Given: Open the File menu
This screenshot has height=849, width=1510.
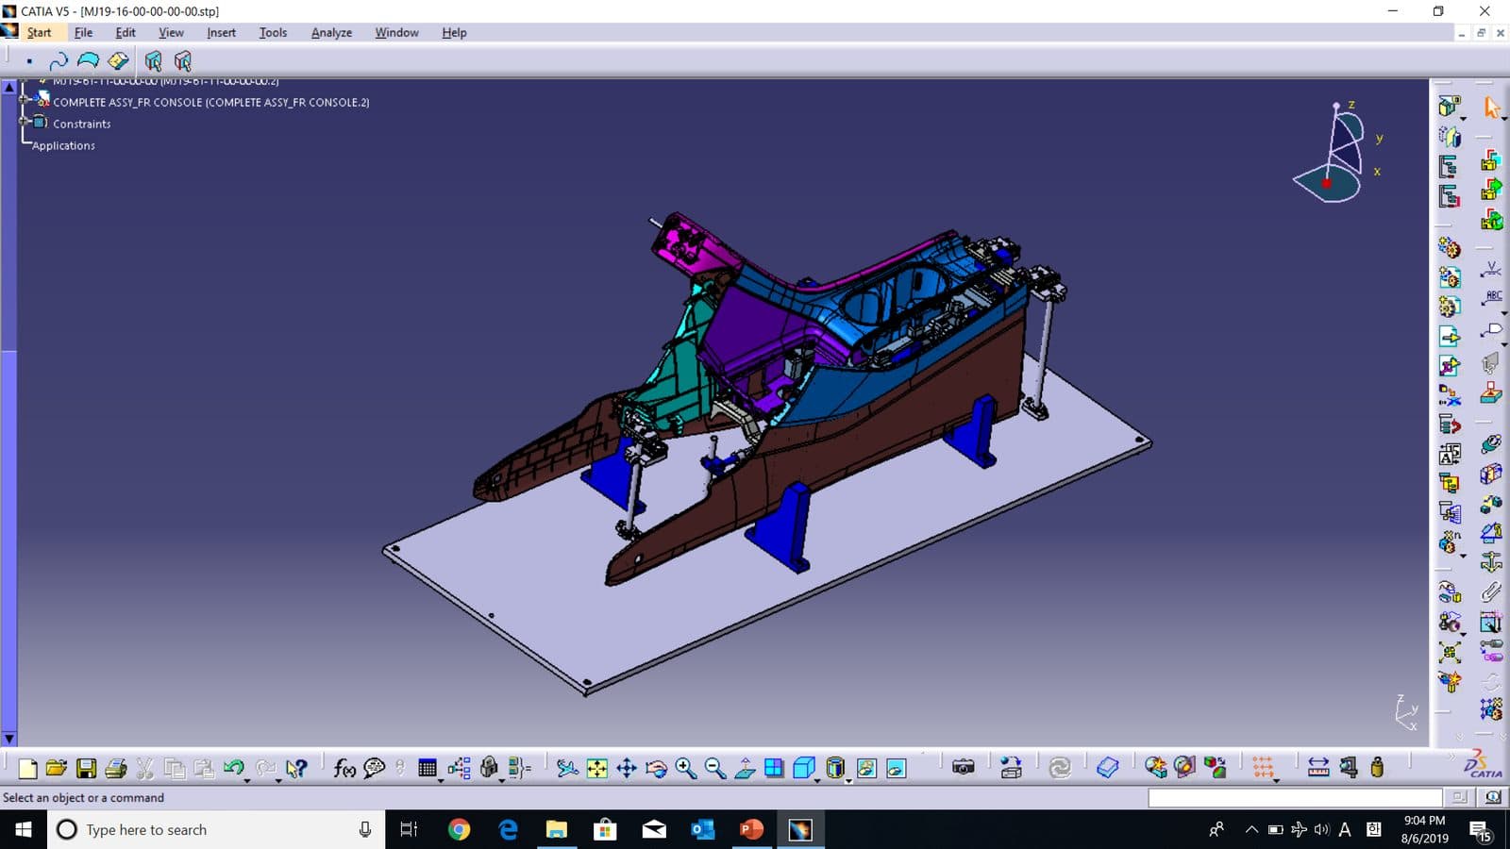Looking at the screenshot, I should [83, 32].
